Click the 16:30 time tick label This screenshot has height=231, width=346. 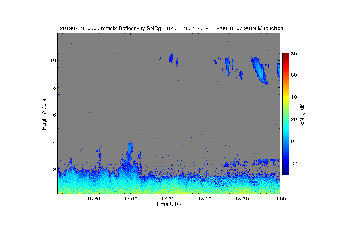point(93,199)
